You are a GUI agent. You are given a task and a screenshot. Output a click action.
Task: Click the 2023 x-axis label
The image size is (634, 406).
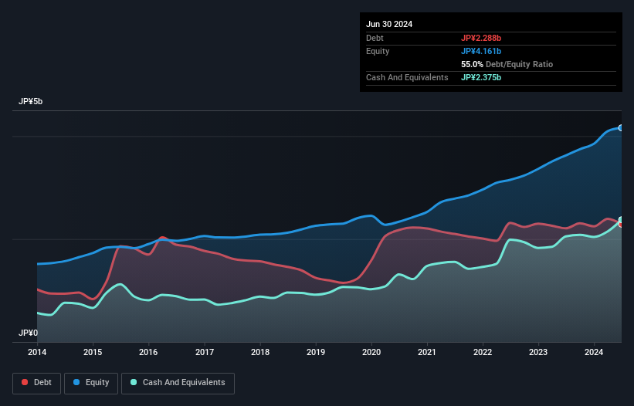click(x=538, y=352)
